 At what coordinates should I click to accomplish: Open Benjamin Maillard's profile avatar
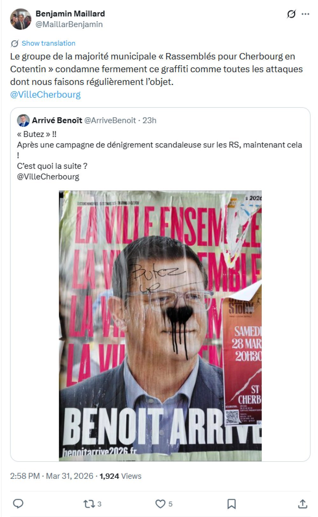pos(21,19)
